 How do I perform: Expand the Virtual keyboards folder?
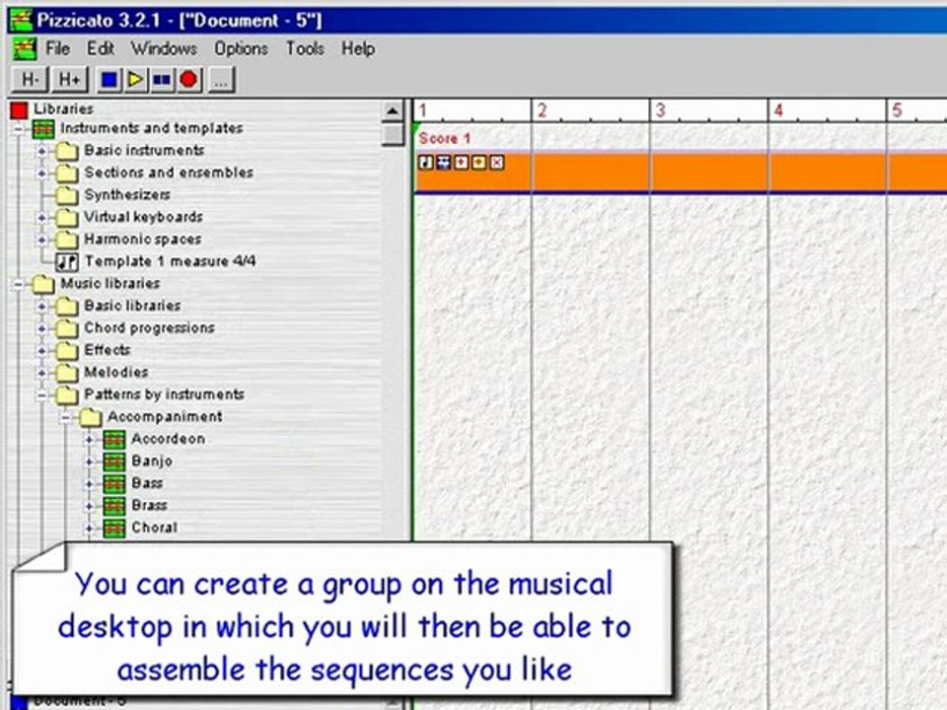pyautogui.click(x=41, y=217)
